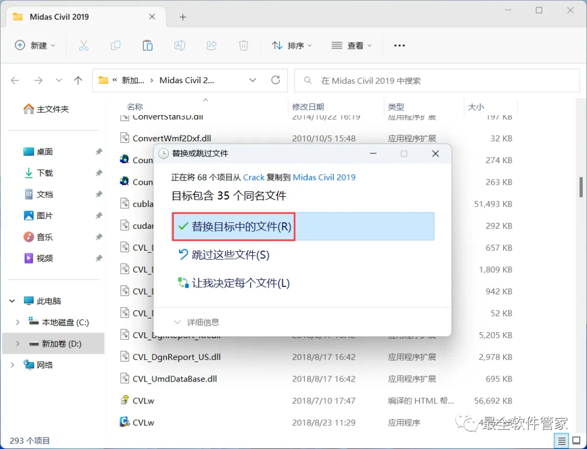Unpin 下载 using its pin icon
The image size is (587, 449).
click(98, 173)
